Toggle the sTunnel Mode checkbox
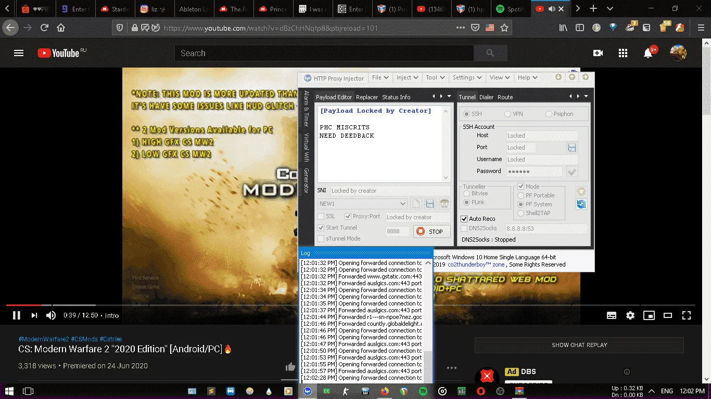 (339, 238)
